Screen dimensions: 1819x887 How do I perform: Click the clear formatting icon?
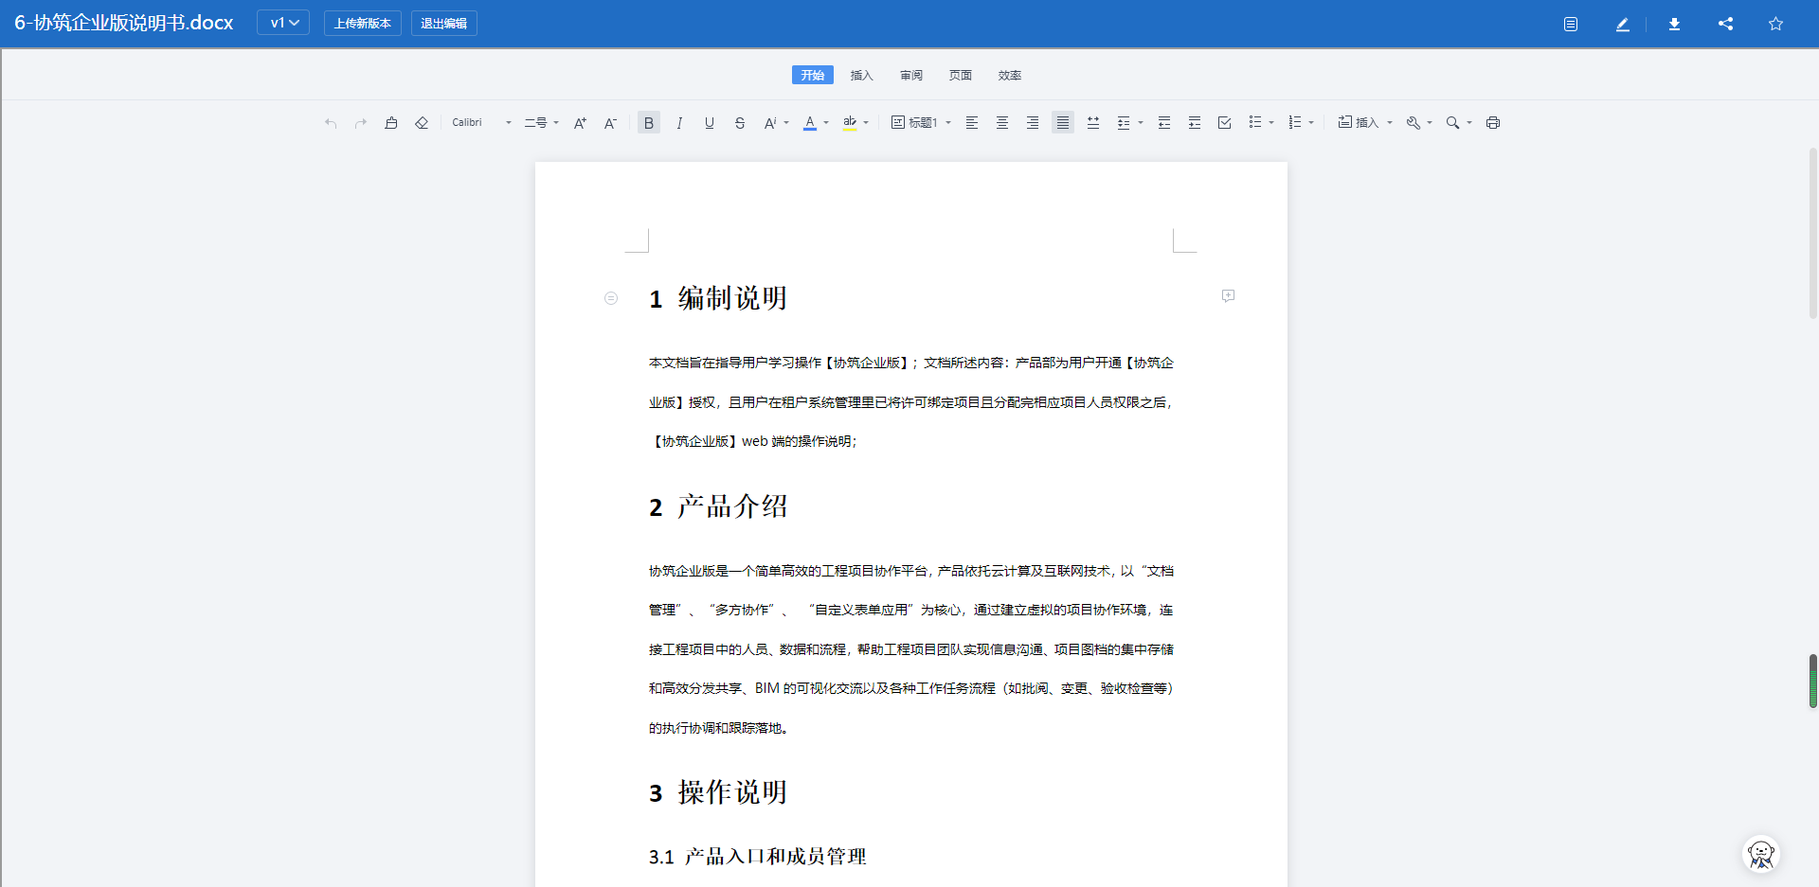point(422,122)
